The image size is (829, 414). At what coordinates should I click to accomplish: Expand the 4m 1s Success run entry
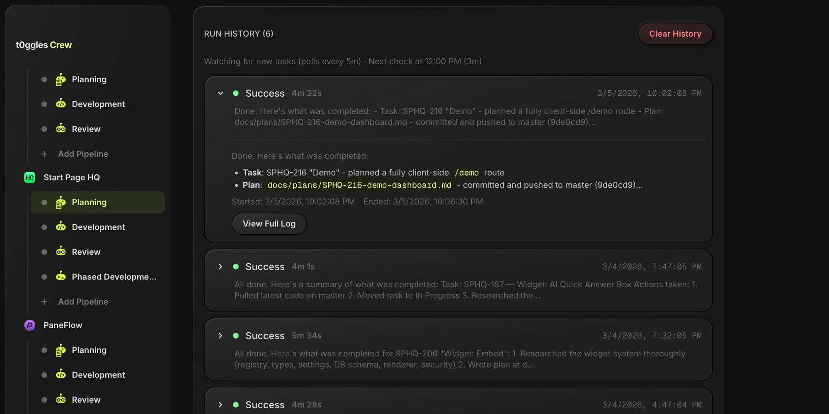point(221,267)
